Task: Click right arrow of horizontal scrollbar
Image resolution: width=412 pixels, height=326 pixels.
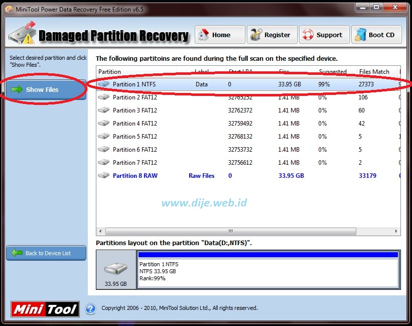Action: tap(396, 232)
